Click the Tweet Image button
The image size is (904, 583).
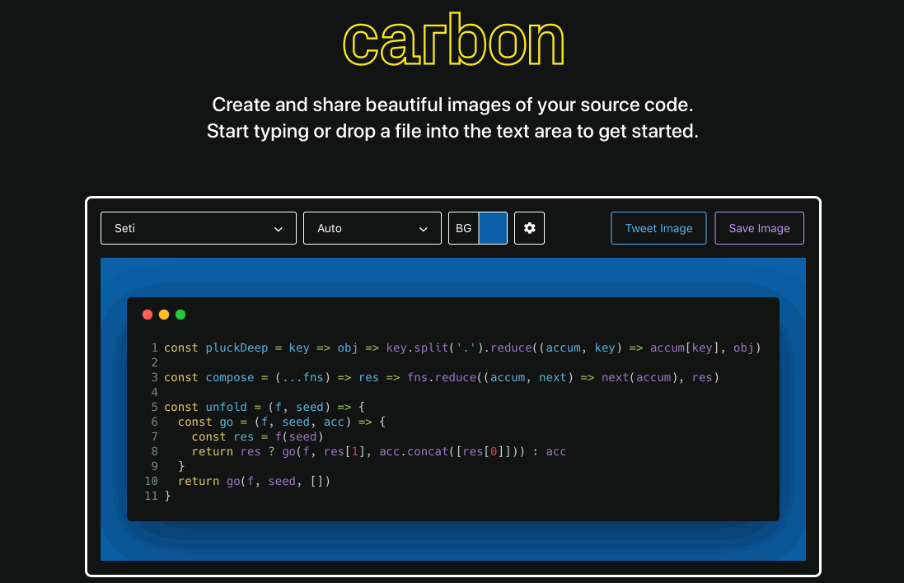[x=658, y=228]
